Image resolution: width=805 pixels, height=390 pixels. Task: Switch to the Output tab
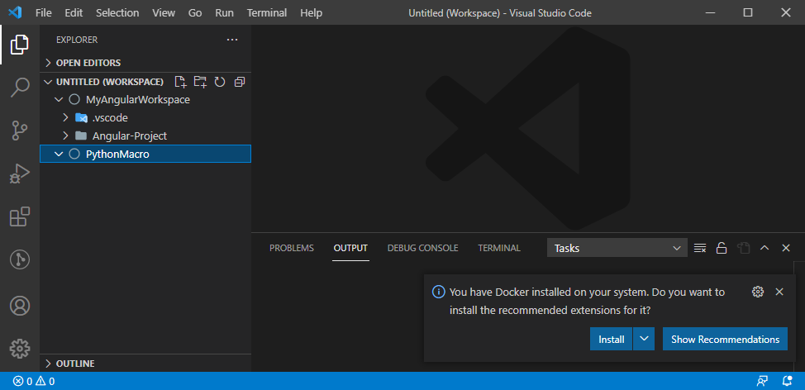point(350,248)
